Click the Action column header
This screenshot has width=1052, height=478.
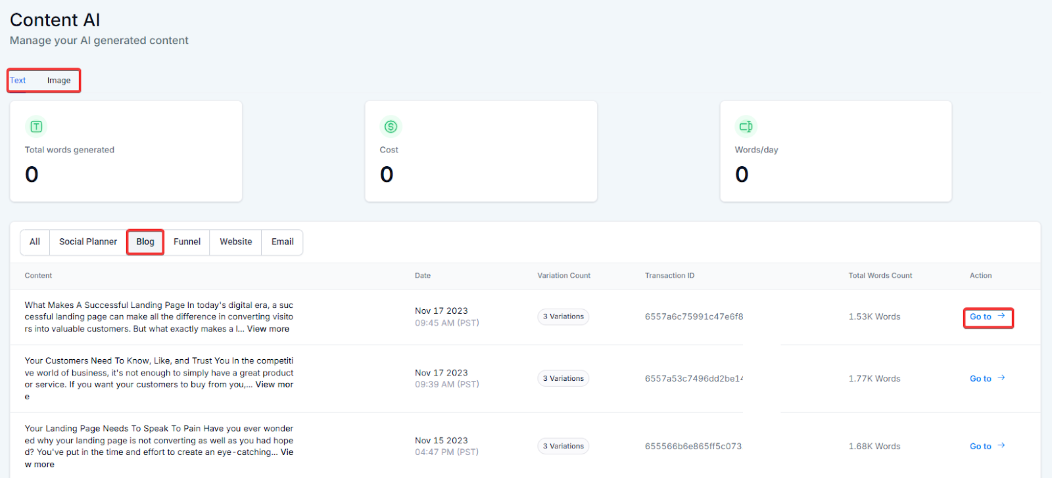click(x=981, y=276)
